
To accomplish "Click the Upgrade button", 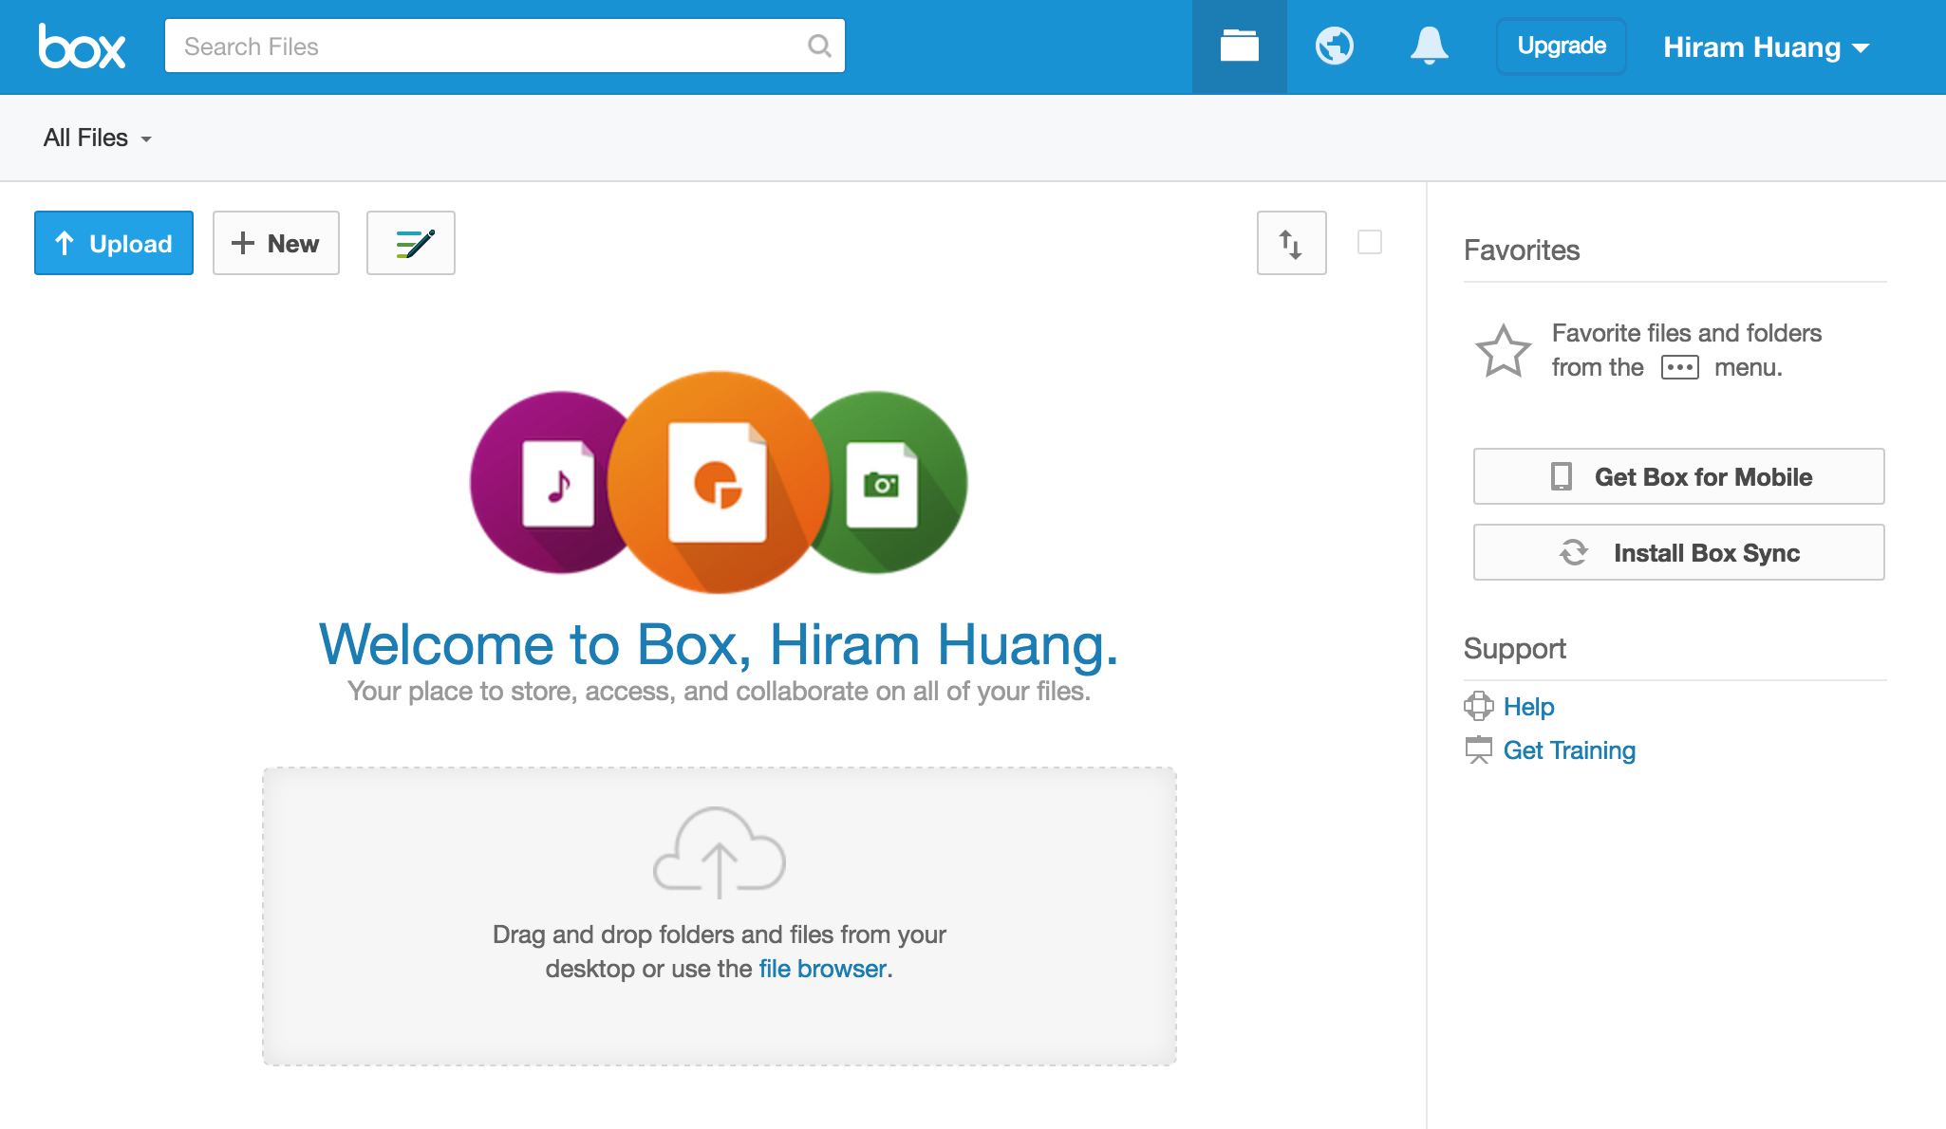I will coord(1562,46).
